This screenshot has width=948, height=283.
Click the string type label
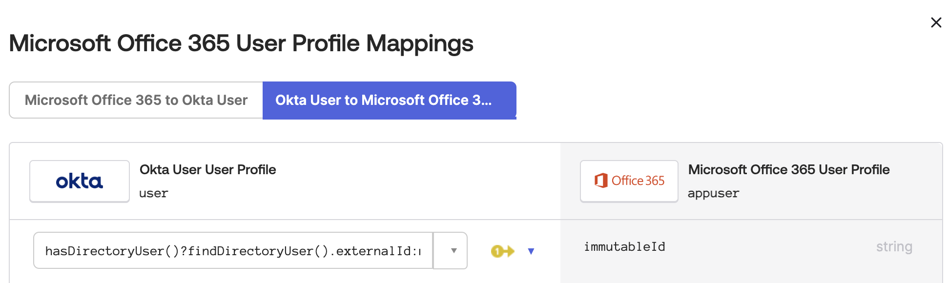point(894,247)
